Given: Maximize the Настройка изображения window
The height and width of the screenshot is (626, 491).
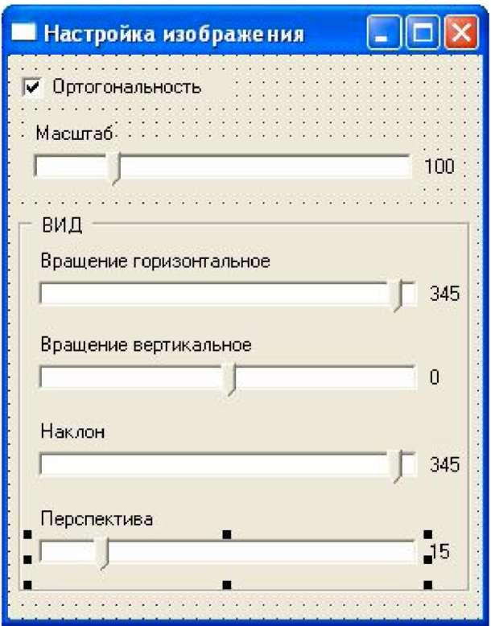Looking at the screenshot, I should pyautogui.click(x=422, y=34).
